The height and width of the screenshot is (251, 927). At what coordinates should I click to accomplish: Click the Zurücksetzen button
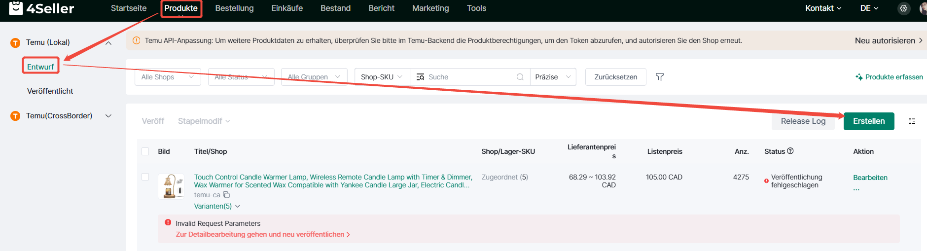pyautogui.click(x=616, y=77)
